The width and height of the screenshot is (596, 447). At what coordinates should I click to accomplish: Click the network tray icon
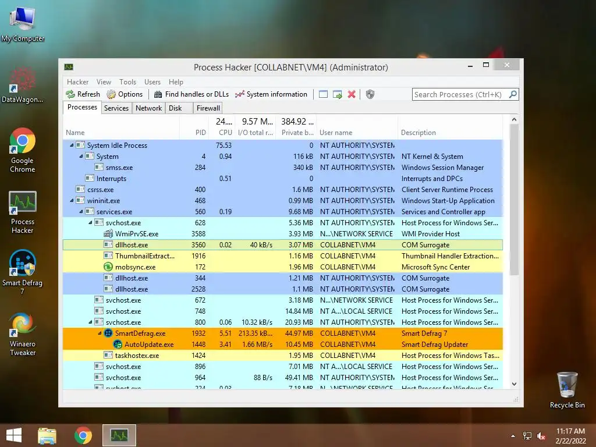coord(527,436)
